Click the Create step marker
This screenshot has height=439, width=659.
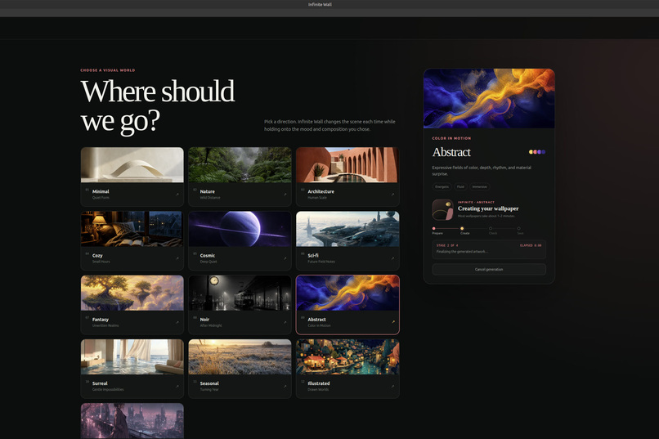click(x=462, y=229)
